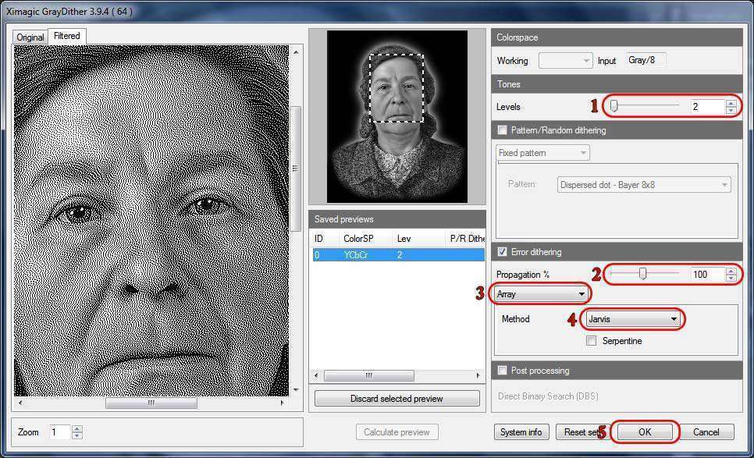Viewport: 754px width, 458px height.
Task: Increase the Levels value with up arrow
Action: (x=731, y=102)
